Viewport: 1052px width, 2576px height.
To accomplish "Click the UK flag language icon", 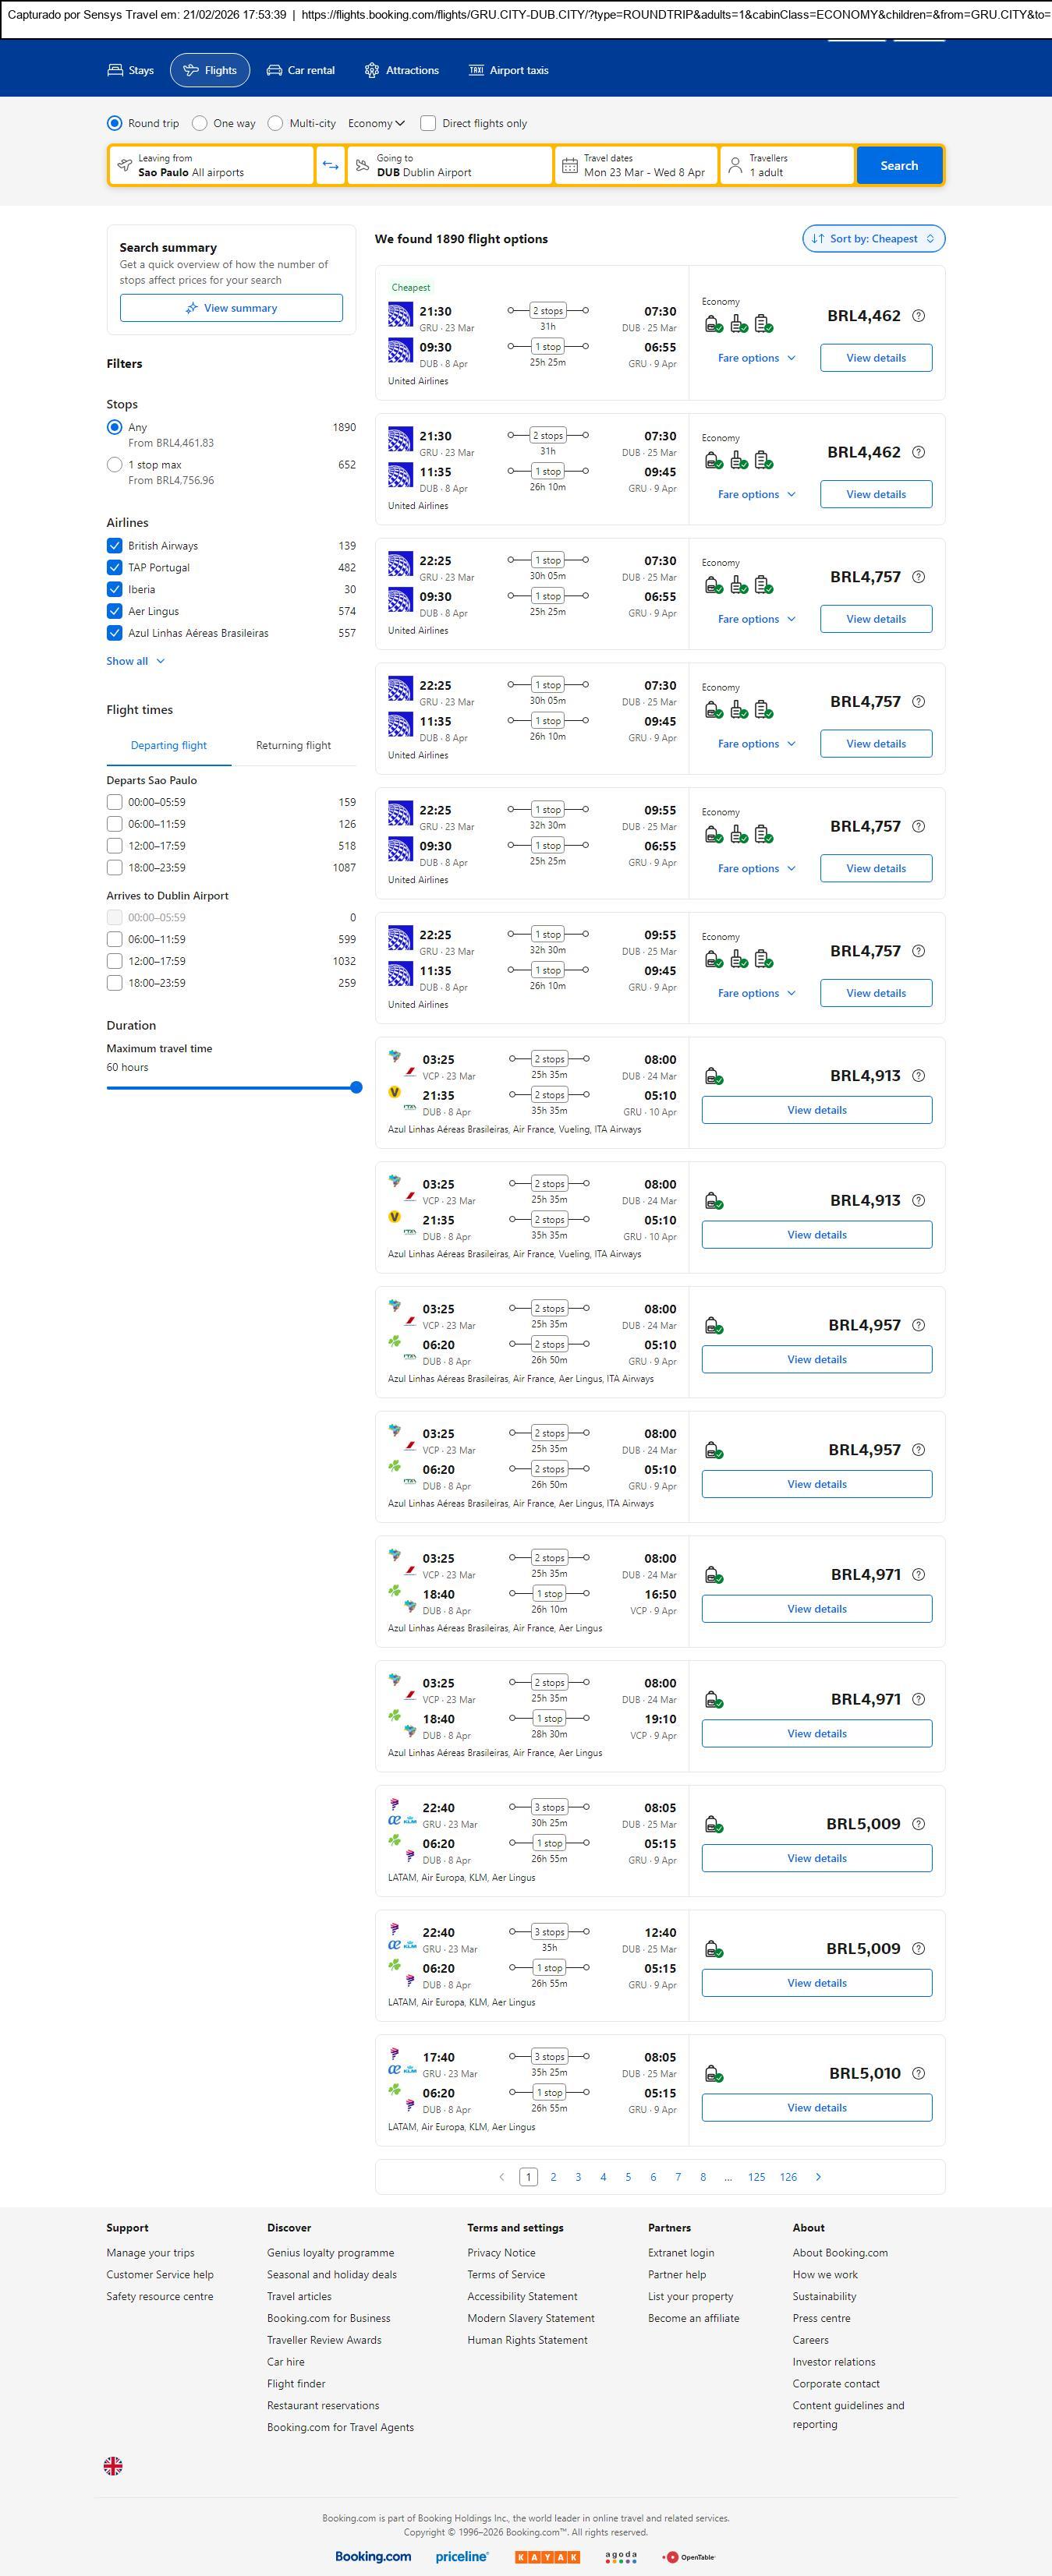I will (x=113, y=2465).
